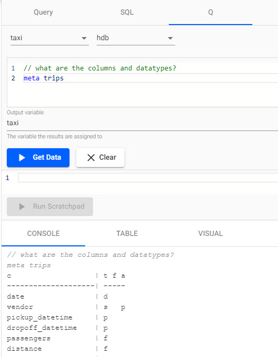Screen dimensions: 278x357
Task: Click the X icon on the Clear button
Action: coord(91,158)
